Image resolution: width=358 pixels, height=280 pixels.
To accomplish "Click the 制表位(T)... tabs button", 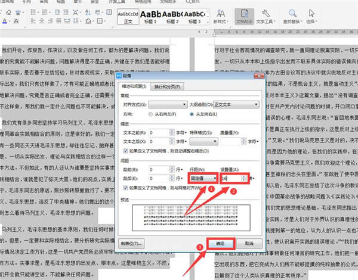I will (x=131, y=244).
